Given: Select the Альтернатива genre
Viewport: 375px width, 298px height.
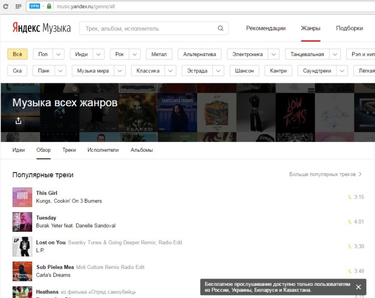Looking at the screenshot, I should click(199, 54).
